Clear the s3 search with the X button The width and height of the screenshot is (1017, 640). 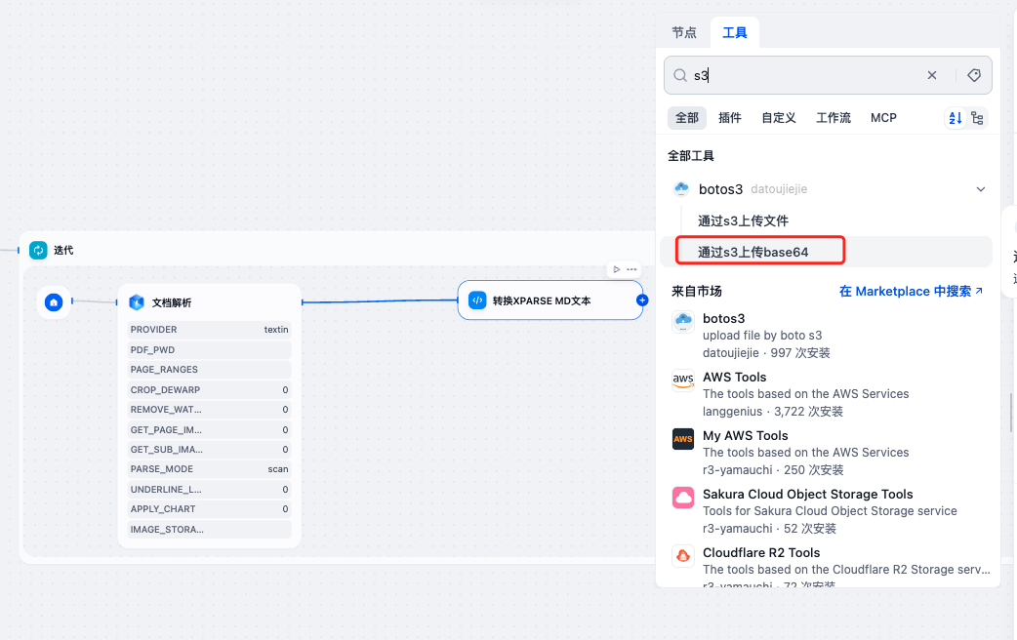tap(931, 74)
